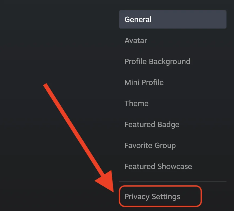The height and width of the screenshot is (211, 234).
Task: Choose Featured Showcase from the list
Action: tap(158, 166)
